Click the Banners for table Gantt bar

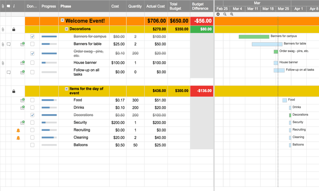[267, 44]
